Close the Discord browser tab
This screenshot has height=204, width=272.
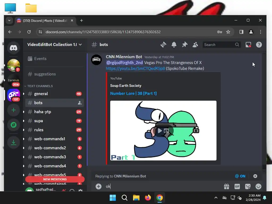click(72, 21)
